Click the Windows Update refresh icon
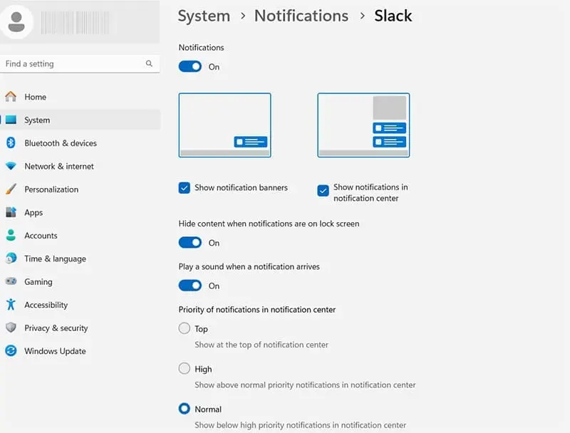570x433 pixels. tap(11, 351)
